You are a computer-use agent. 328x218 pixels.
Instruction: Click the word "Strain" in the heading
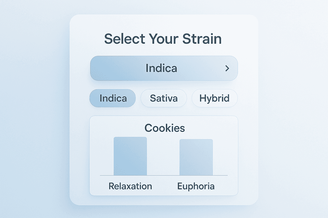tap(202, 39)
